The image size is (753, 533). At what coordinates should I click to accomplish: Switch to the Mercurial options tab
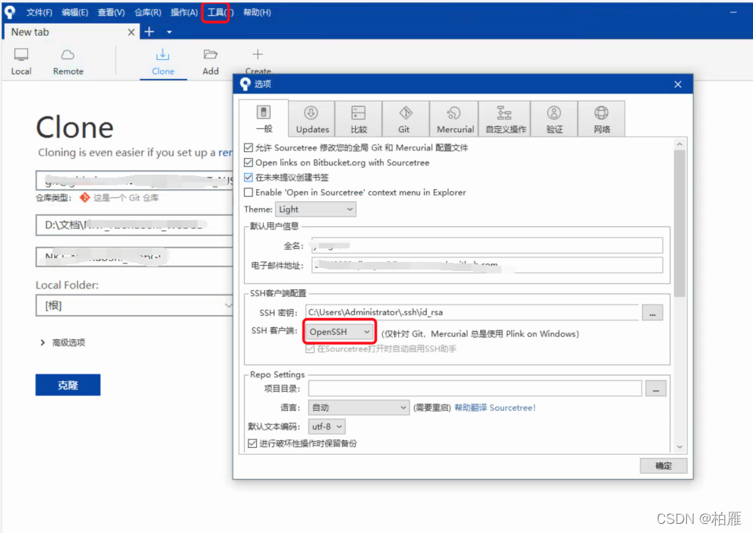(x=454, y=119)
